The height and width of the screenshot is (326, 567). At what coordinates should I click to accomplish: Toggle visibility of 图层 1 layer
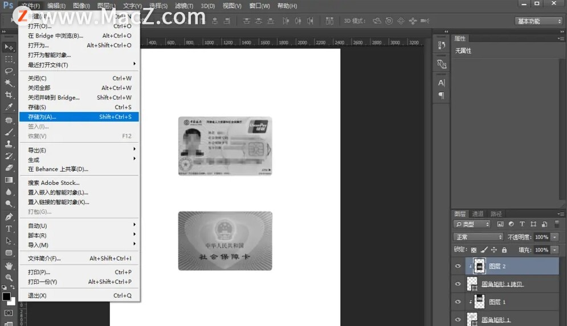(458, 302)
